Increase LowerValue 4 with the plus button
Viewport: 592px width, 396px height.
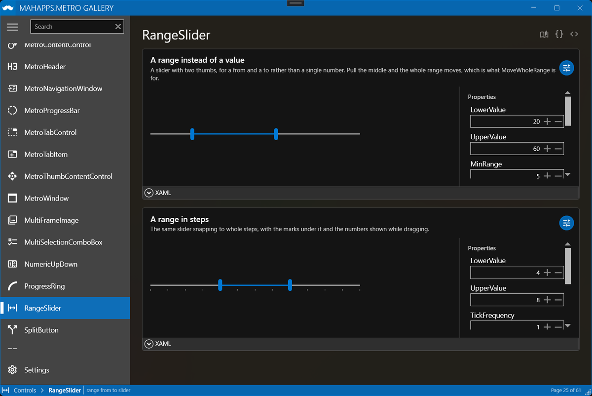(547, 273)
